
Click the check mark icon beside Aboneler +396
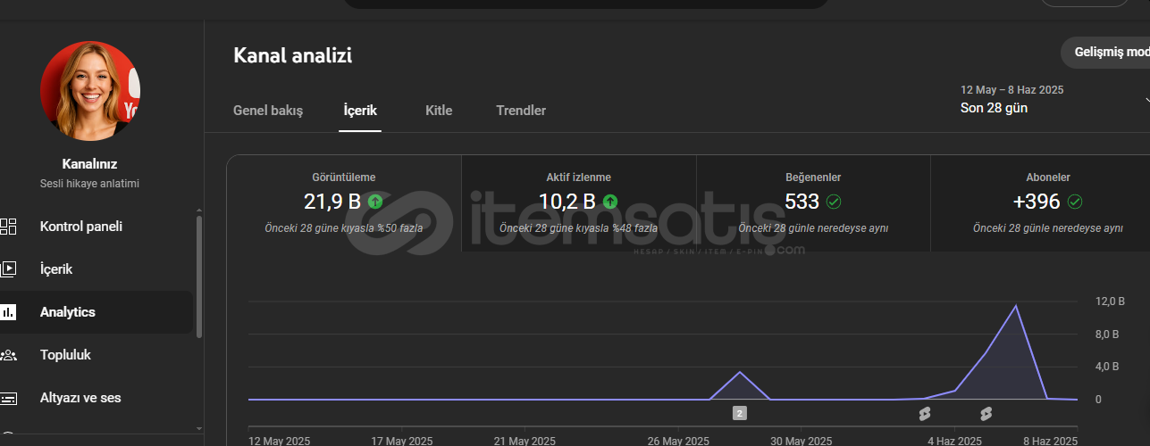[x=1075, y=202]
